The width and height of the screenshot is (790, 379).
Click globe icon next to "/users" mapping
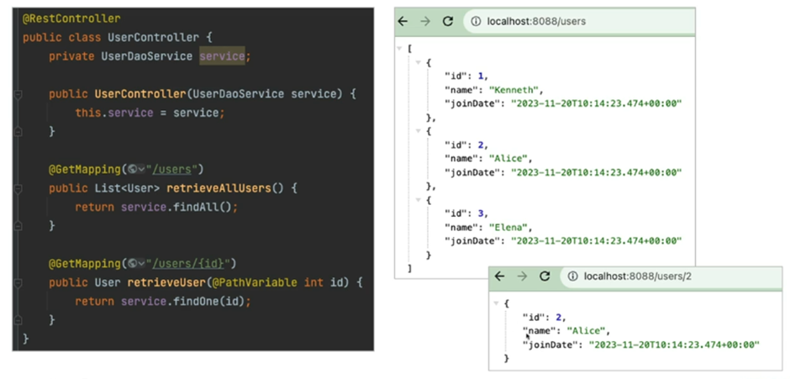(133, 169)
